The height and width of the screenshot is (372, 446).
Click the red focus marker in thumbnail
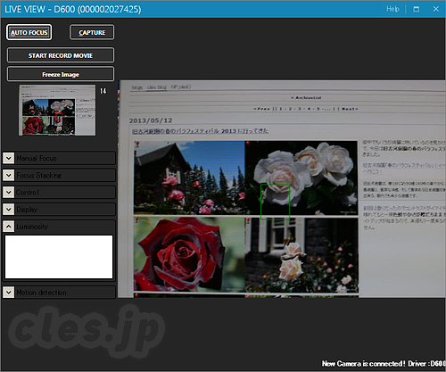(x=59, y=116)
